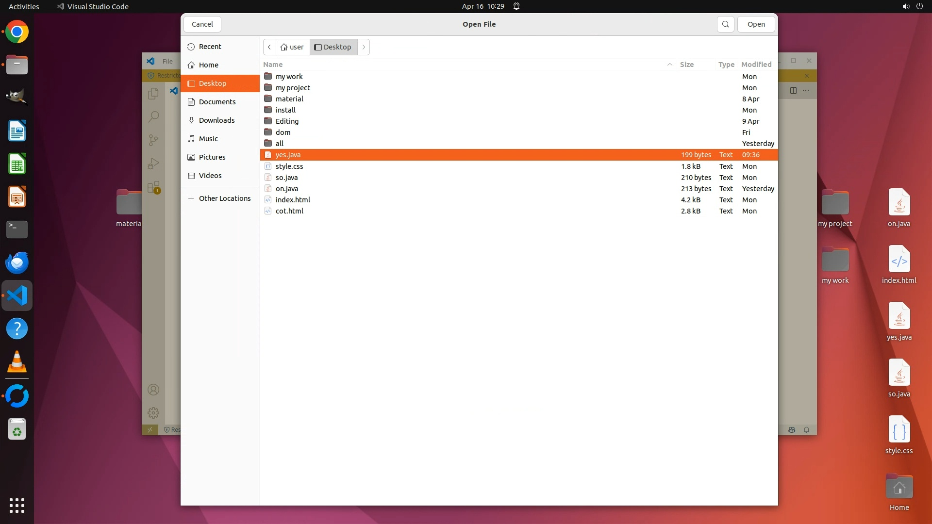932x524 pixels.
Task: Click the user home path segment
Action: click(293, 47)
